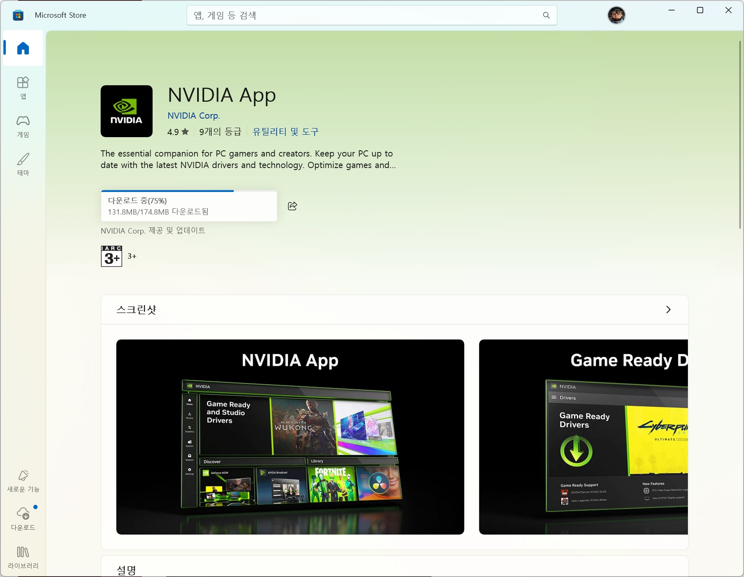Open the 테마 (Themes) section
Viewport: 744px width, 577px height.
coord(23,164)
